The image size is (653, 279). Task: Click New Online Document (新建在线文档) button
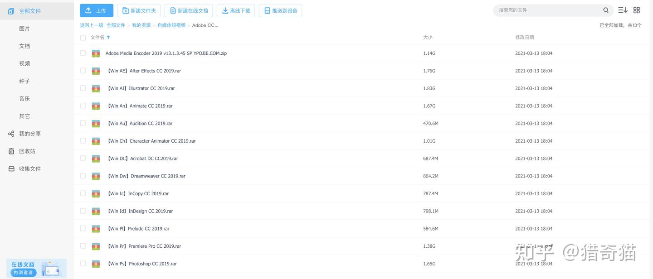point(189,10)
